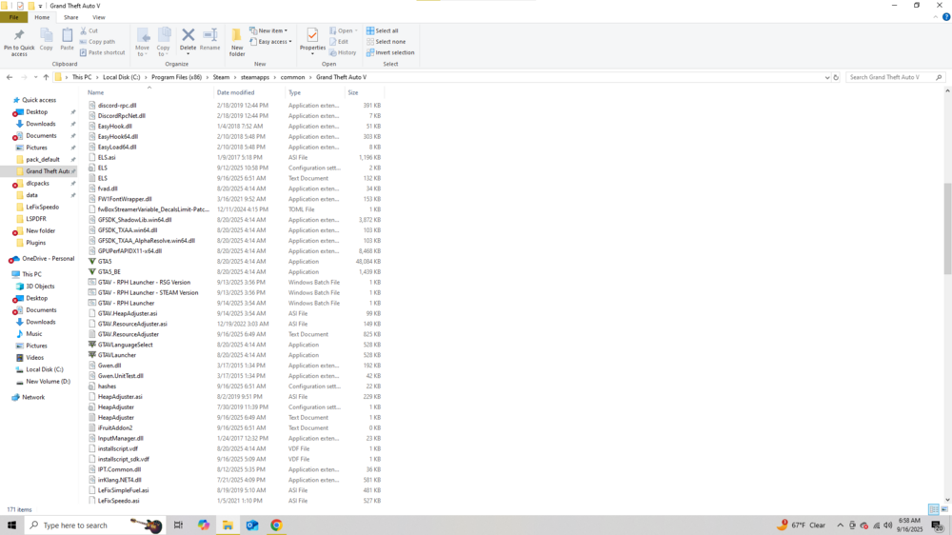952x535 pixels.
Task: Select the LeFixSpeedo.asi file
Action: coord(118,501)
